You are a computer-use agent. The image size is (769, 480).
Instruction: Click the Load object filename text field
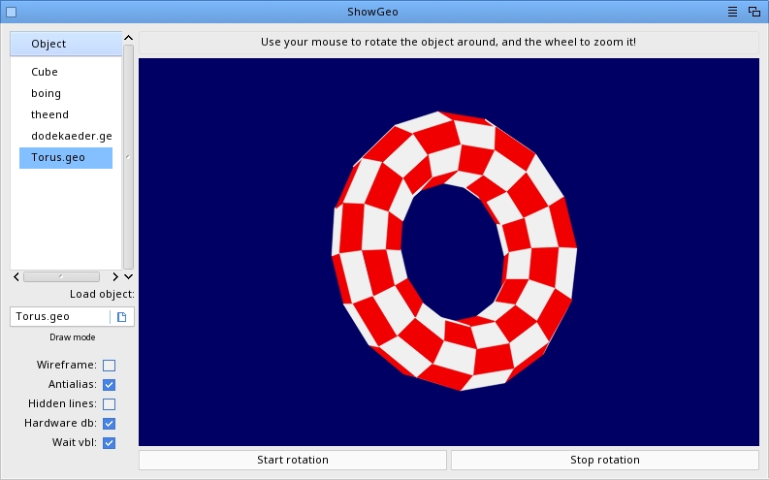coord(60,317)
